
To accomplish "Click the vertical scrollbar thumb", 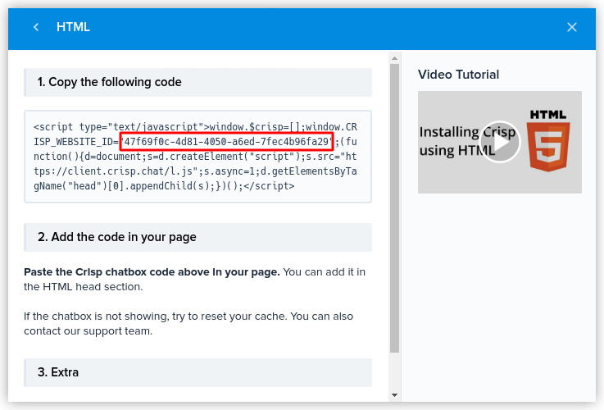I will click(x=394, y=208).
